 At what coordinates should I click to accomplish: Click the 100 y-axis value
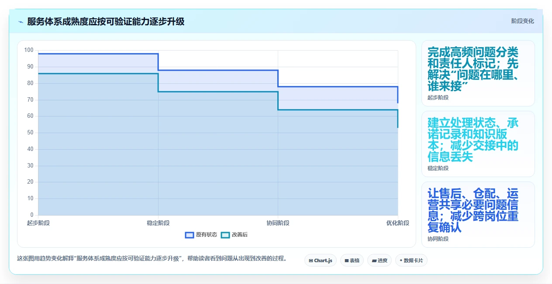[x=29, y=50]
